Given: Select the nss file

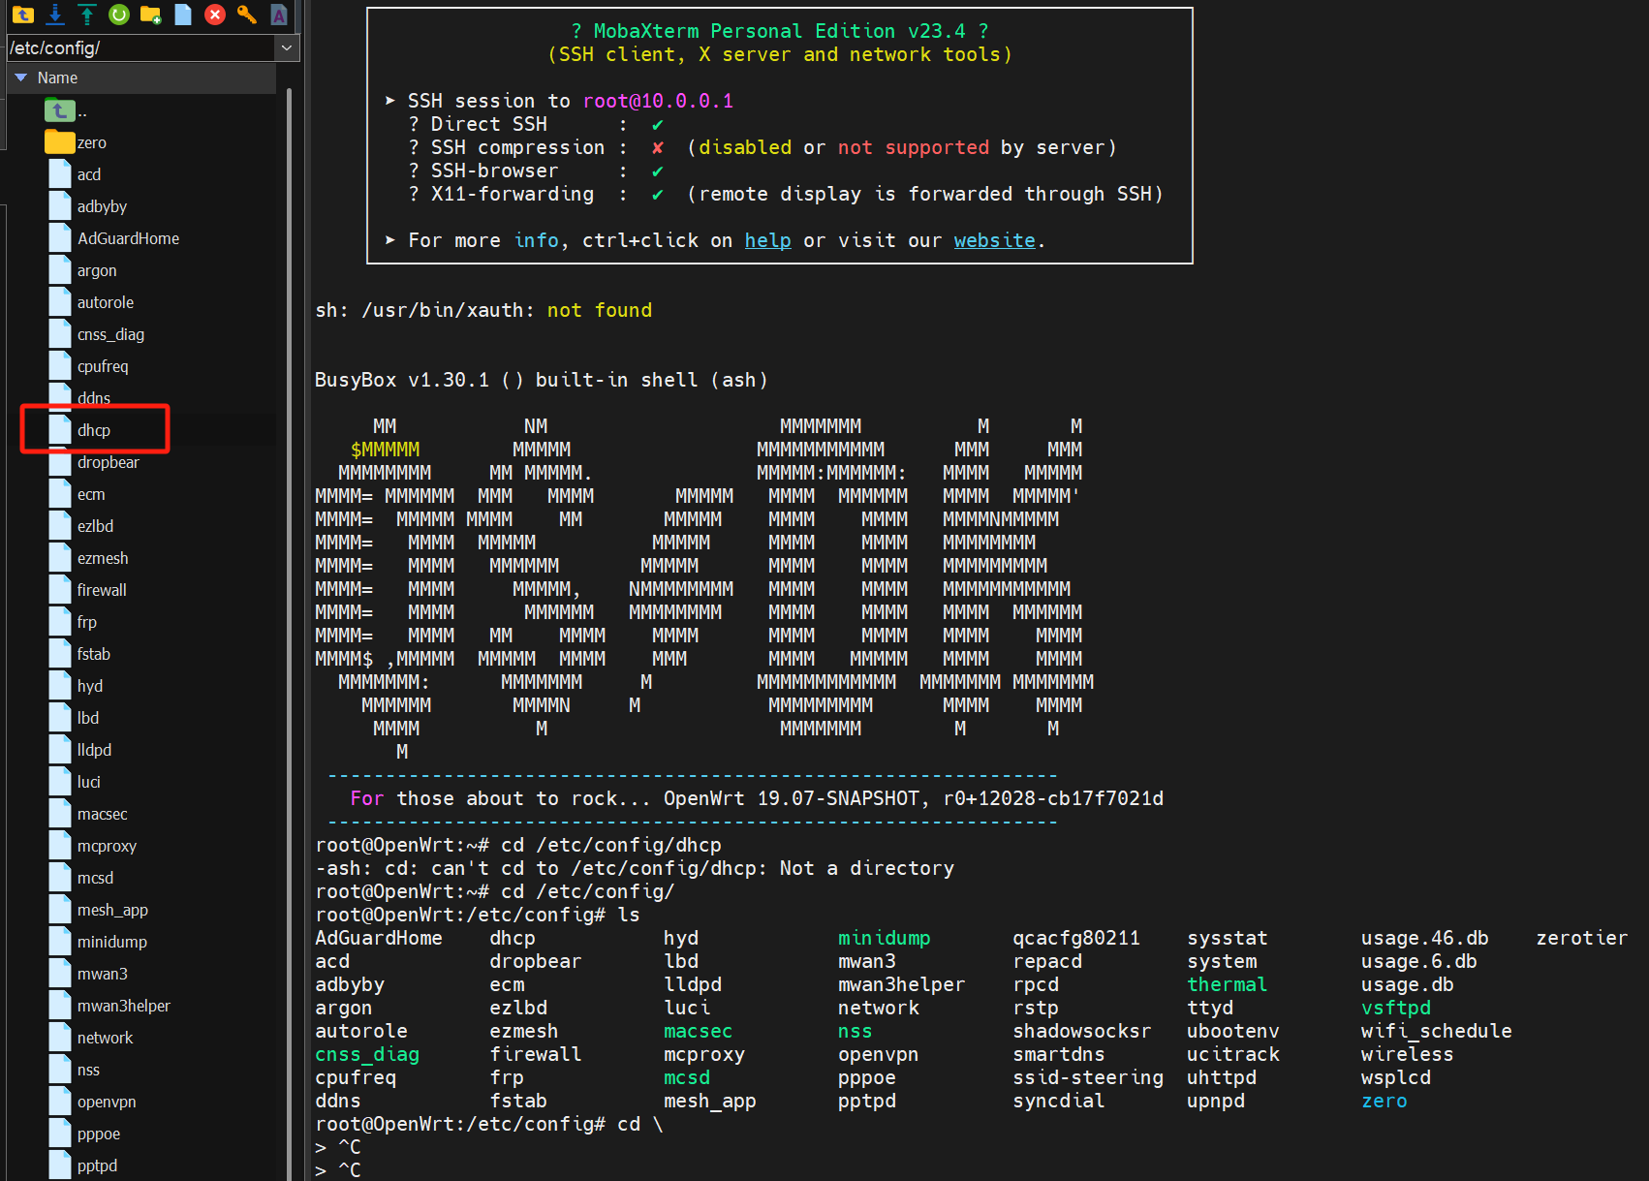Looking at the screenshot, I should [x=76, y=1070].
